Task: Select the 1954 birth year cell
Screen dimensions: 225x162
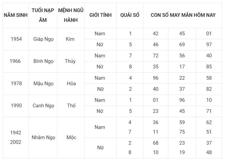Action: pos(16,39)
